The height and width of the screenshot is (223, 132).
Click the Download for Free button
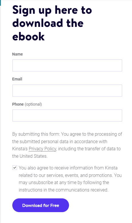tap(41, 205)
